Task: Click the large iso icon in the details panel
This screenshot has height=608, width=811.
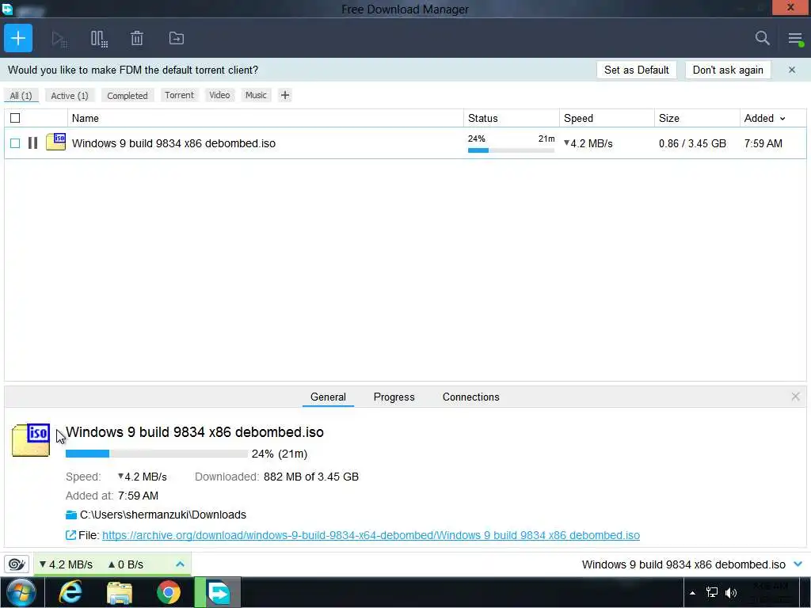Action: coord(31,440)
